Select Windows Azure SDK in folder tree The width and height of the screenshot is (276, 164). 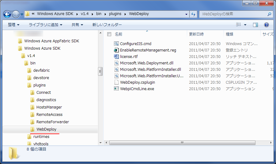click(42, 48)
